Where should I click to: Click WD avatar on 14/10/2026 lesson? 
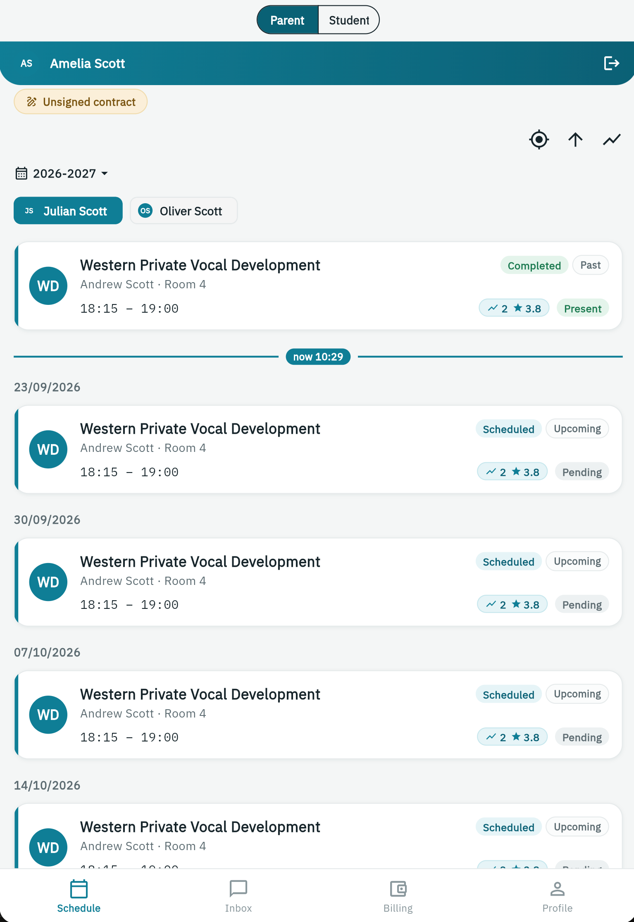48,848
